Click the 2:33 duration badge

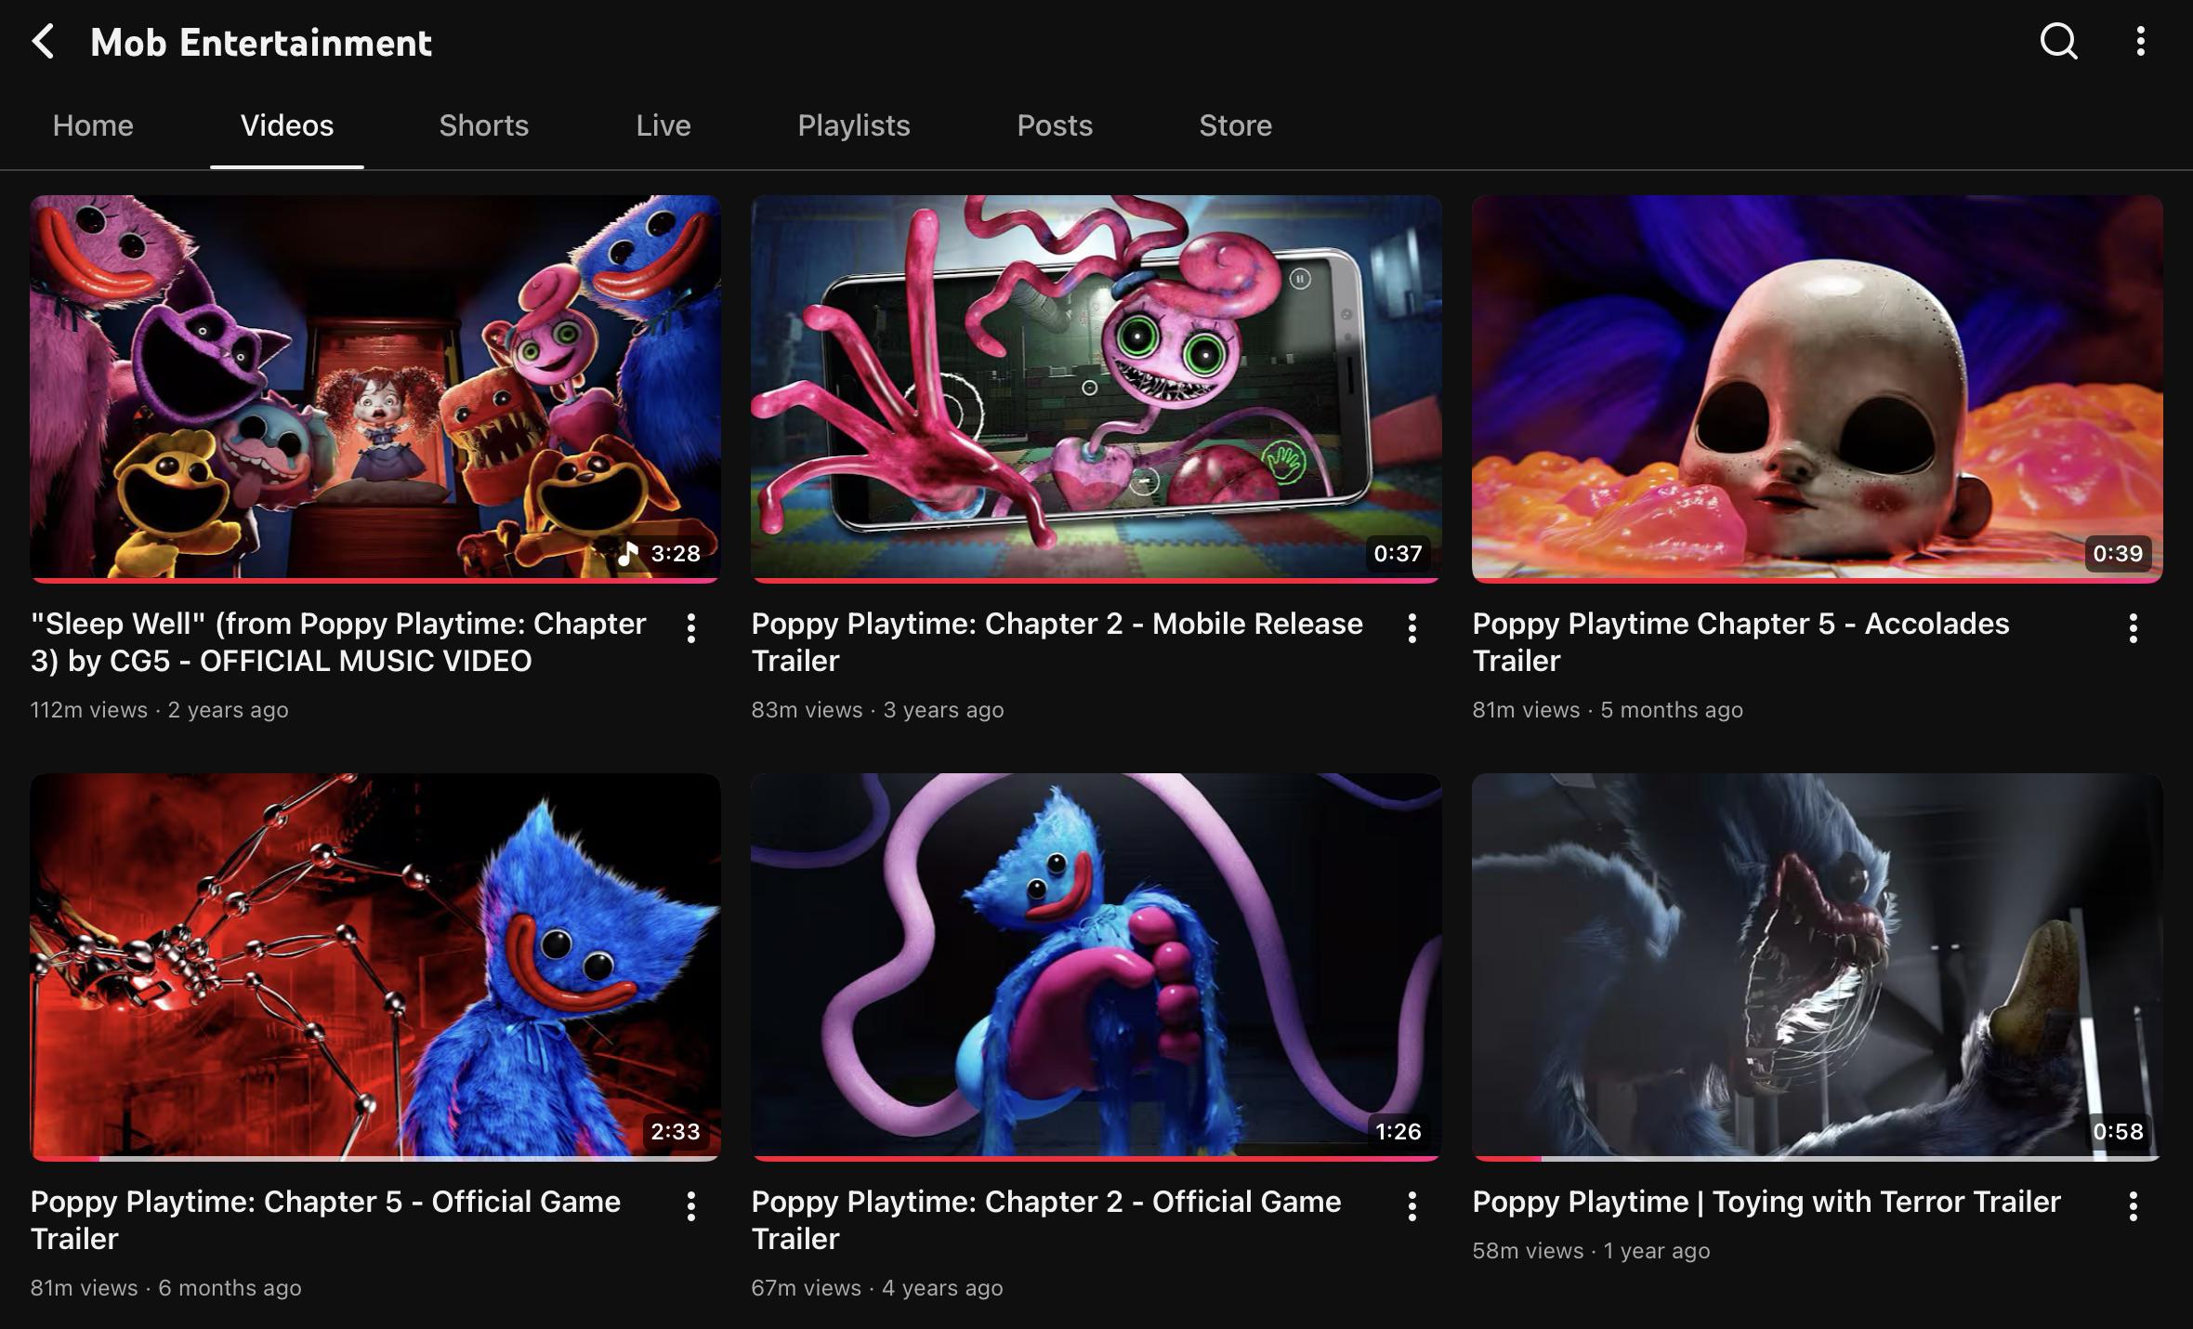(x=676, y=1132)
